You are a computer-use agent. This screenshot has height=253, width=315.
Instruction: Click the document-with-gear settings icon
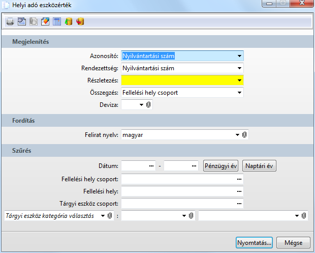22,21
